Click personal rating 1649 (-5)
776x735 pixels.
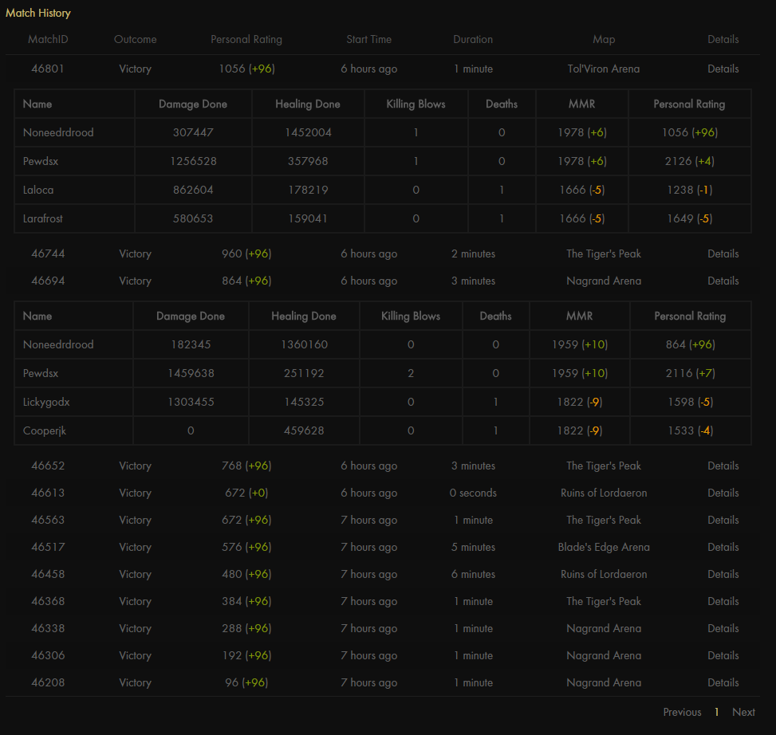tap(689, 218)
